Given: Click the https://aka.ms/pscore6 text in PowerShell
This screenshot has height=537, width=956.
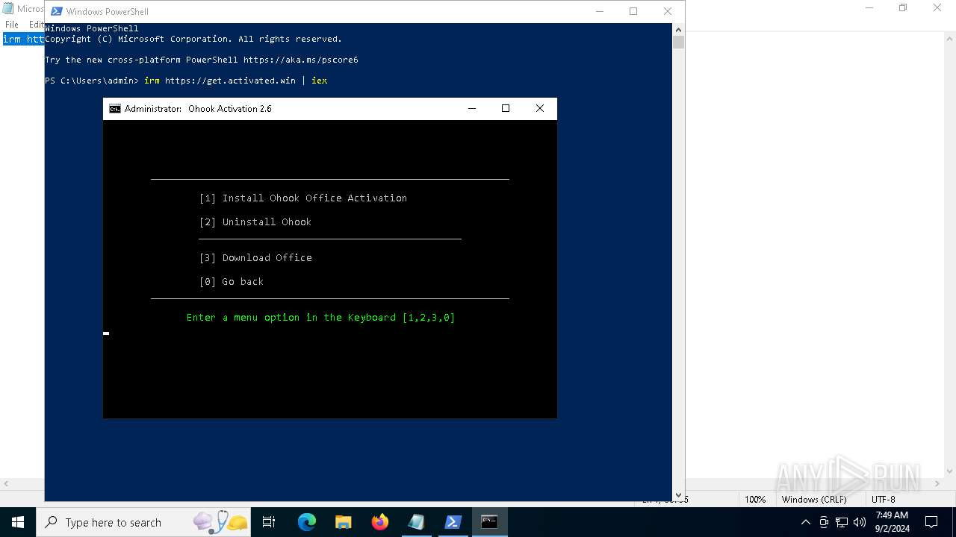Looking at the screenshot, I should (300, 60).
